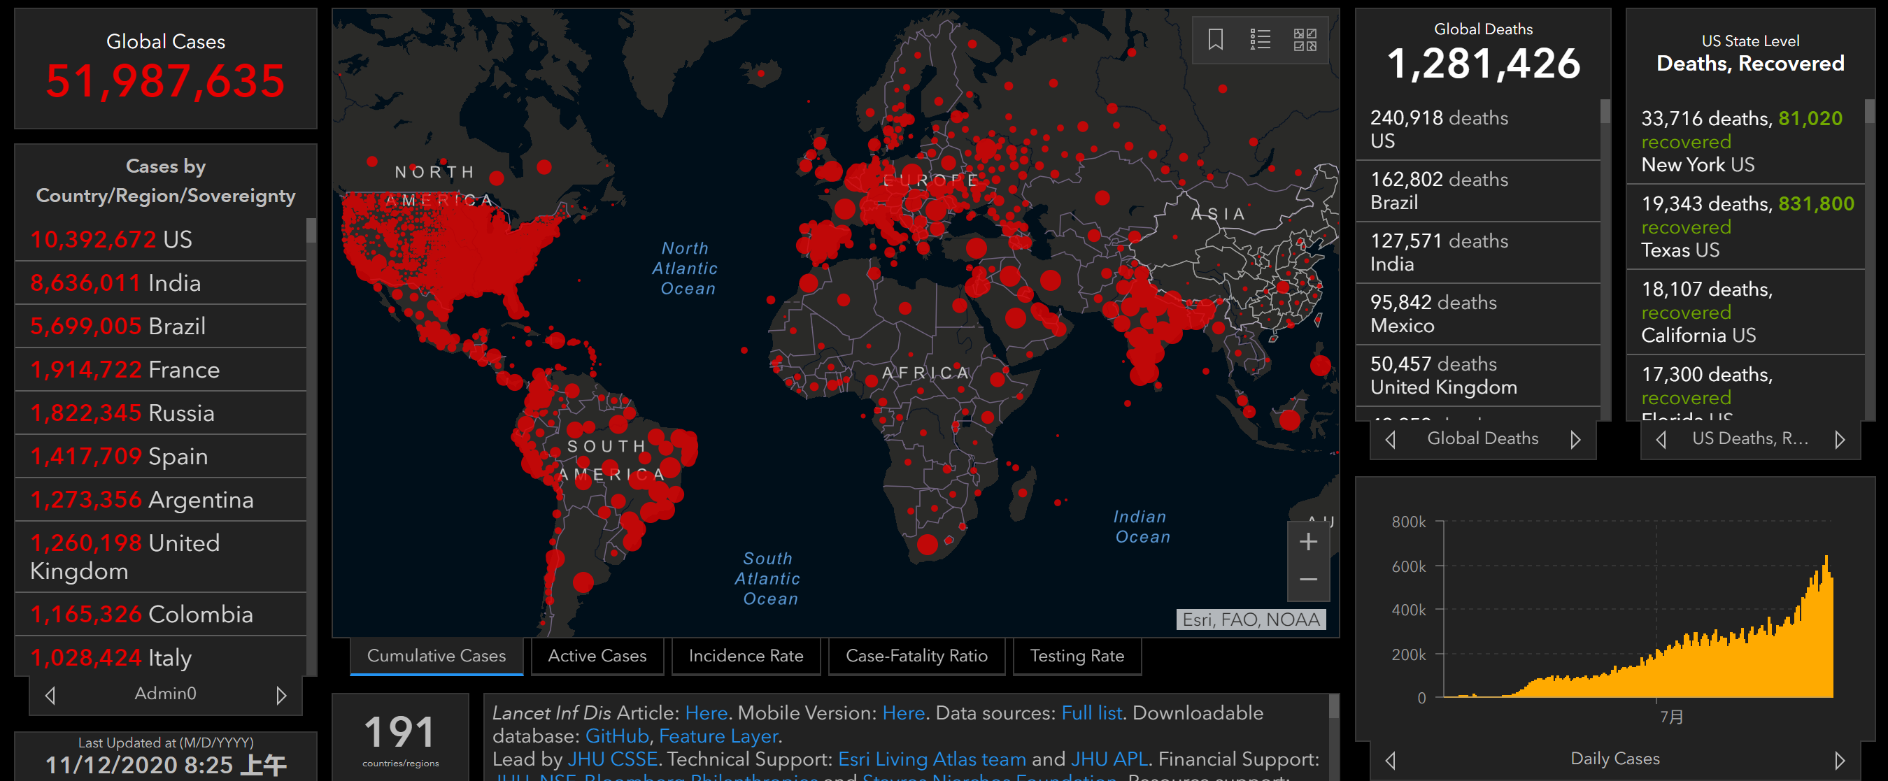Zoom out with the map minus button
Image resolution: width=1888 pixels, height=781 pixels.
[1308, 580]
